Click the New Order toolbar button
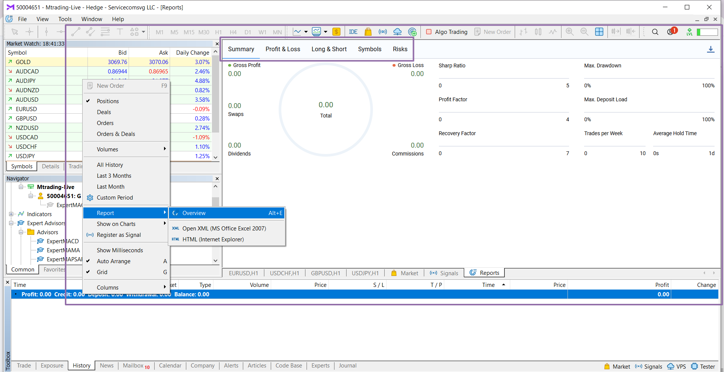 click(492, 32)
